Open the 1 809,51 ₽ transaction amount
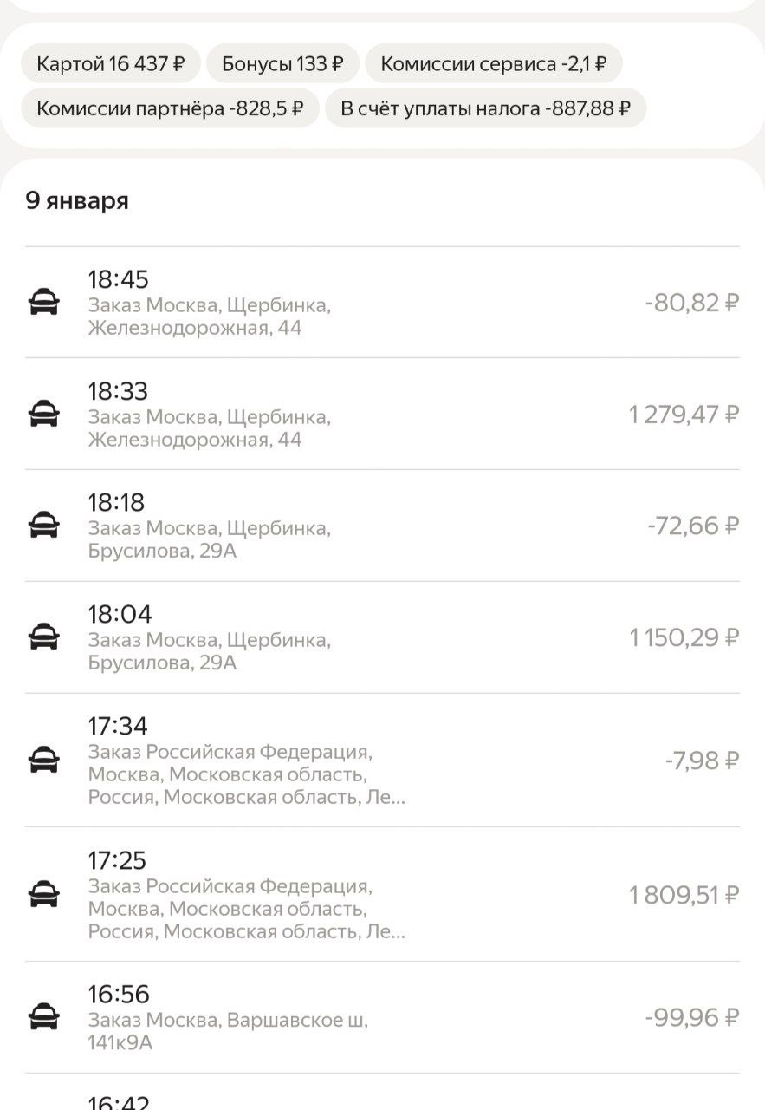 684,895
